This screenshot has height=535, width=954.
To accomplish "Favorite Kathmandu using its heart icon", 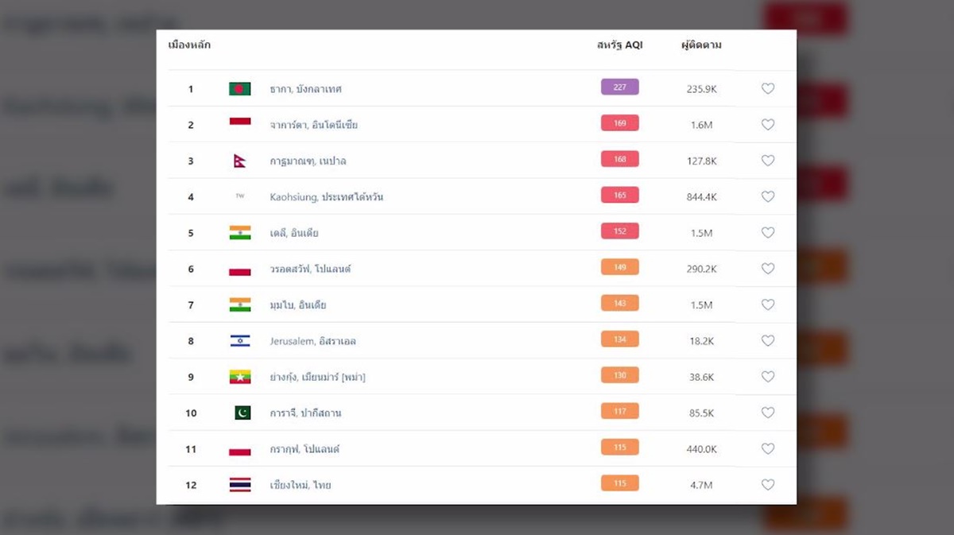I will point(767,161).
